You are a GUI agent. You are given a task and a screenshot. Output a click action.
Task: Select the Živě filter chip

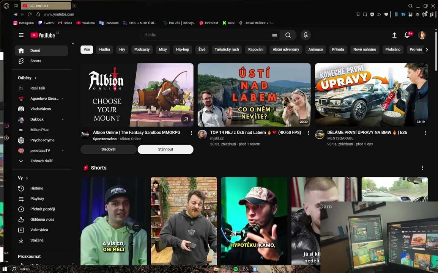point(202,49)
